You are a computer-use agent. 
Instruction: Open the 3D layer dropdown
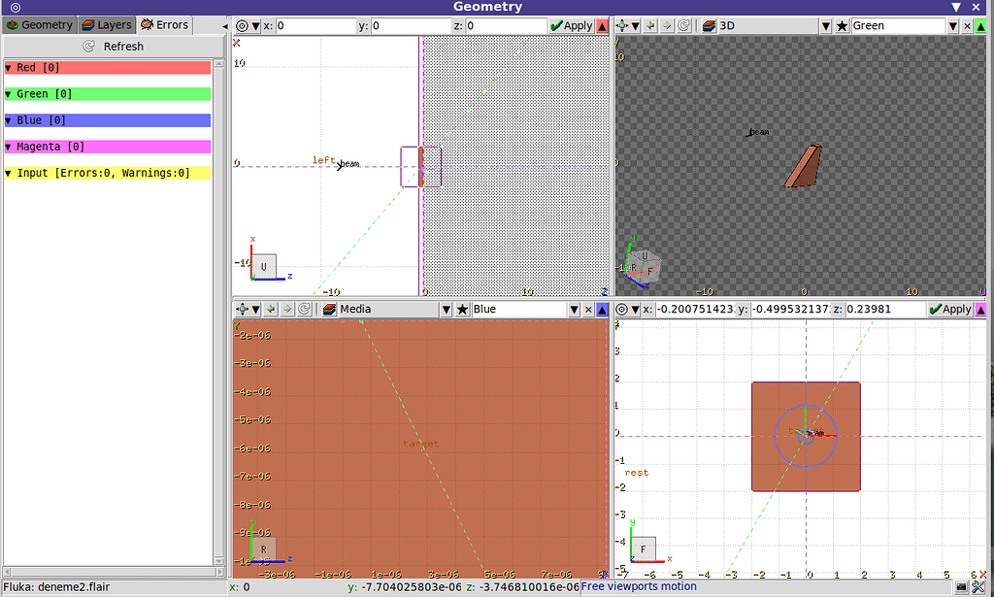(827, 26)
